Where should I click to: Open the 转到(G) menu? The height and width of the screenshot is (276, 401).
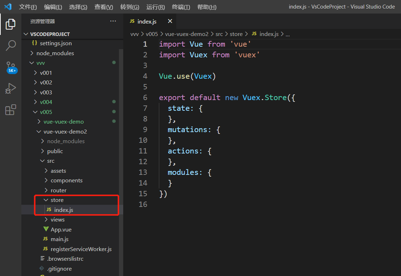click(x=130, y=7)
